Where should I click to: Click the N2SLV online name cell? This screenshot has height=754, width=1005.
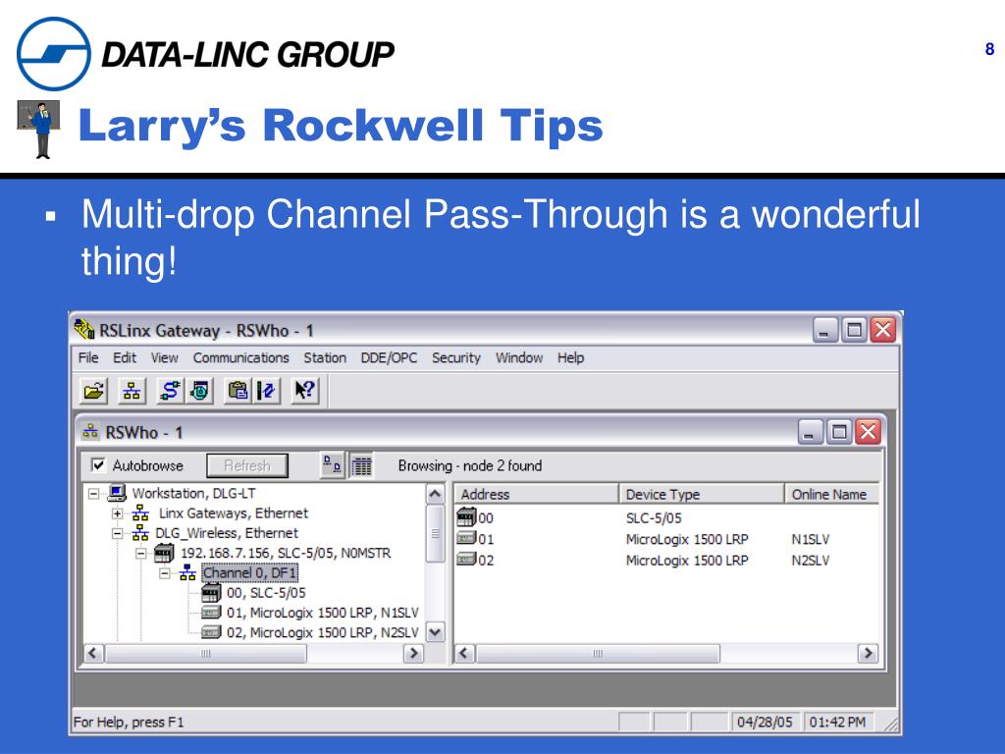coord(810,561)
